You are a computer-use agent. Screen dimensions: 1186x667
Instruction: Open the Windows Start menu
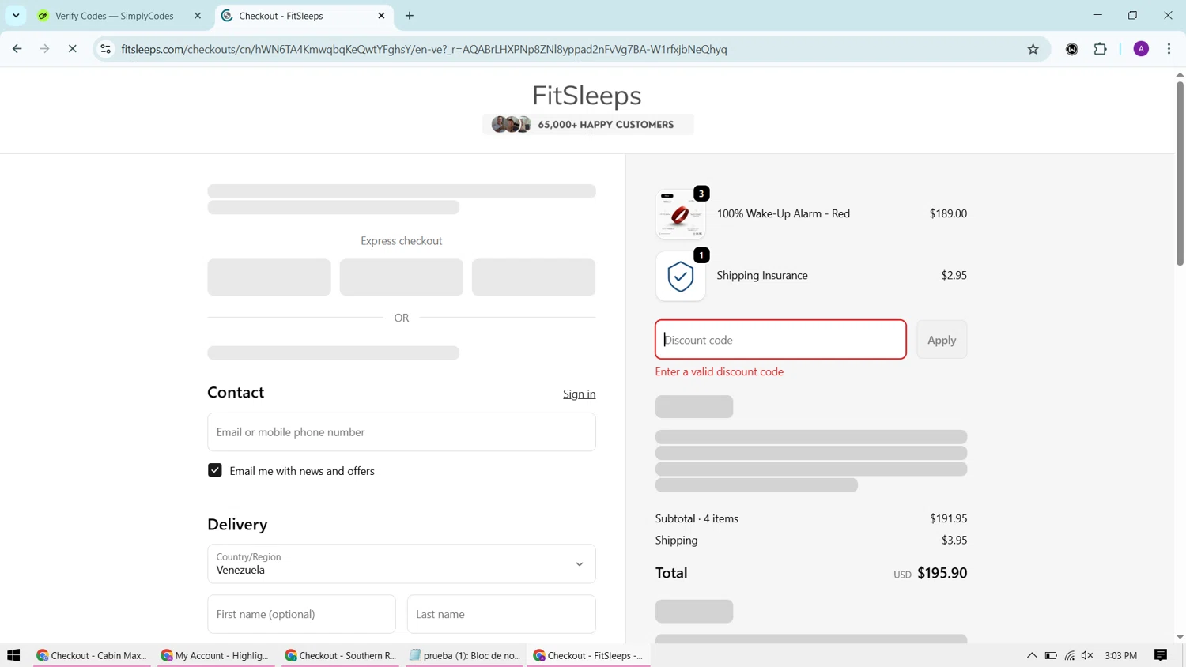tap(13, 655)
